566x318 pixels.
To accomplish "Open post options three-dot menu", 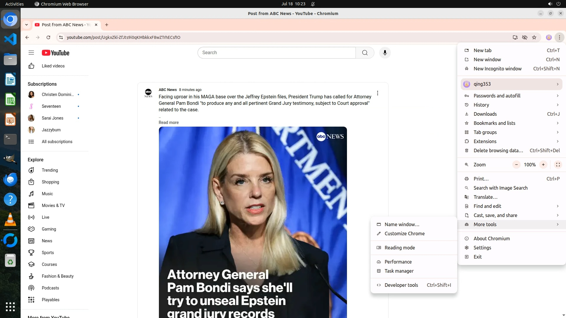I will click(x=378, y=93).
